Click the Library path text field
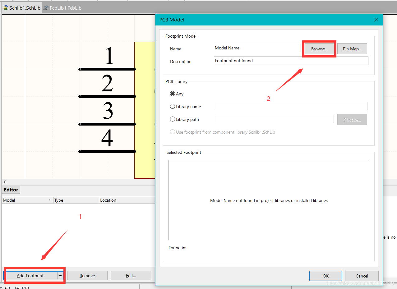This screenshot has width=397, height=289. pyautogui.click(x=274, y=119)
